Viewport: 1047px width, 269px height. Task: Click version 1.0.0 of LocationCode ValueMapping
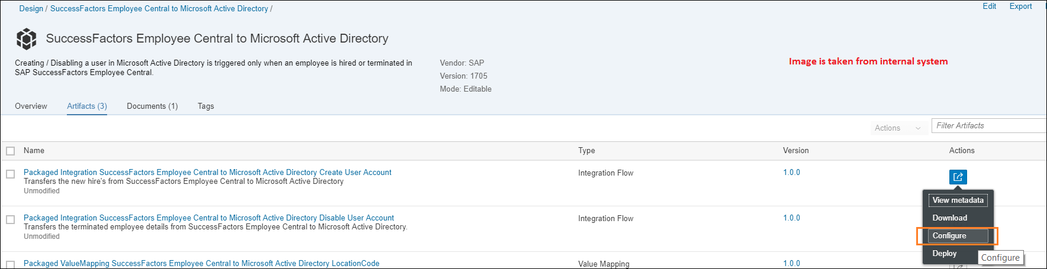coord(791,263)
